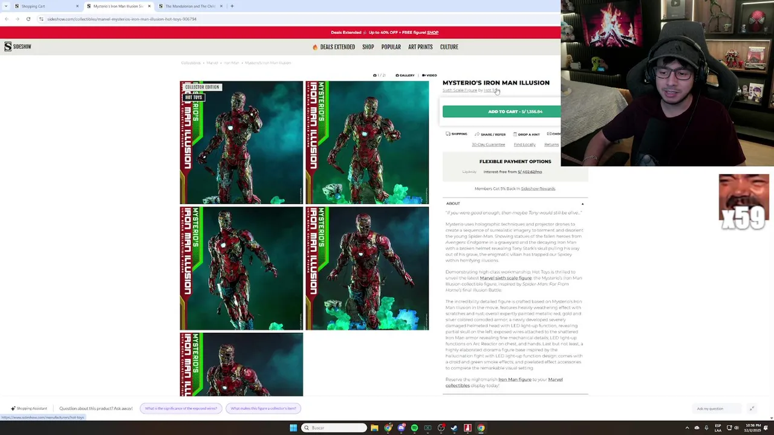
Task: Open the Gallery view
Action: 405,76
